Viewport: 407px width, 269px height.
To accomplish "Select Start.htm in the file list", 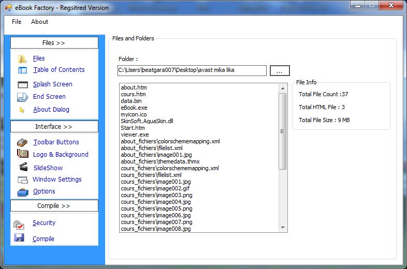I will [133, 128].
